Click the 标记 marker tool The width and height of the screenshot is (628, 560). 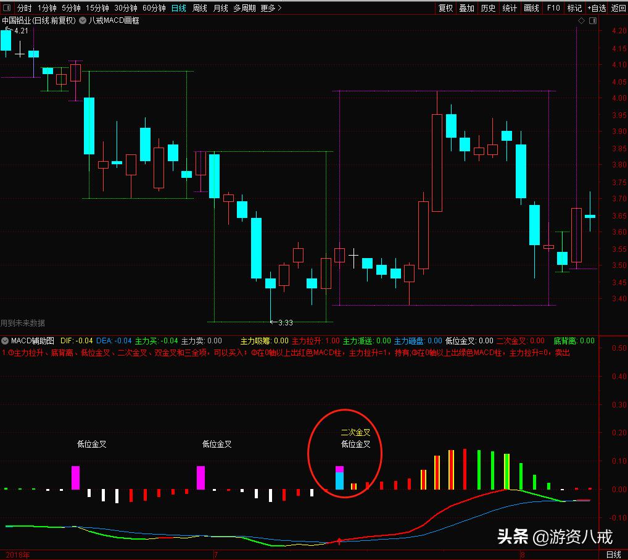tap(574, 8)
